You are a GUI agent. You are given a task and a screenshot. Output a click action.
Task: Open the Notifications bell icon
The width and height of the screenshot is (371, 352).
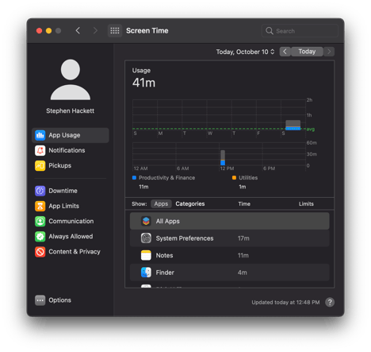pos(40,150)
